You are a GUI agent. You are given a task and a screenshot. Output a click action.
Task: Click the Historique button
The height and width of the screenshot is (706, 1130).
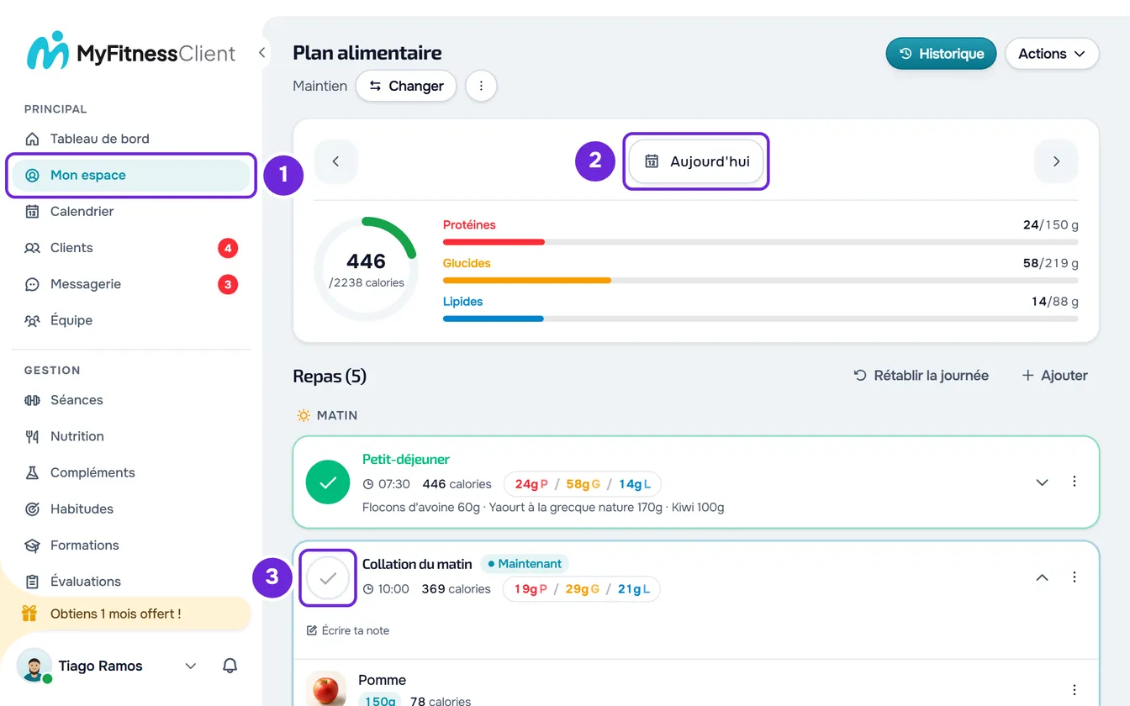(941, 53)
